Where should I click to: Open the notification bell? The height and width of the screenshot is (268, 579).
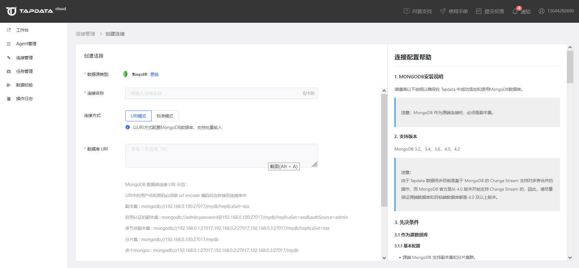point(515,11)
